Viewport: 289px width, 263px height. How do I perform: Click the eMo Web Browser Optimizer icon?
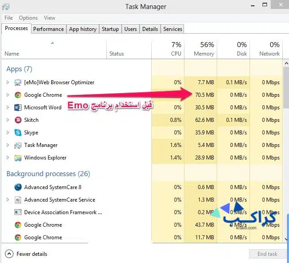point(18,82)
